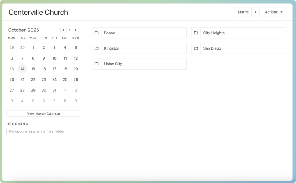
Task: Expand the Matrix dropdown arrow
Action: [255, 12]
